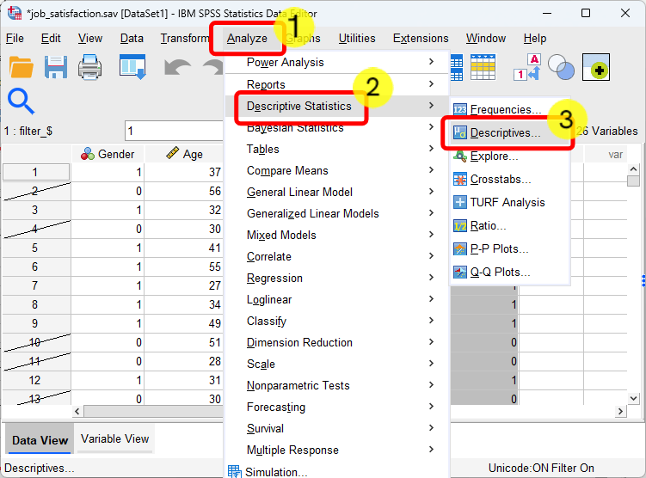Click the Recall recently used dialogs icon

point(132,67)
